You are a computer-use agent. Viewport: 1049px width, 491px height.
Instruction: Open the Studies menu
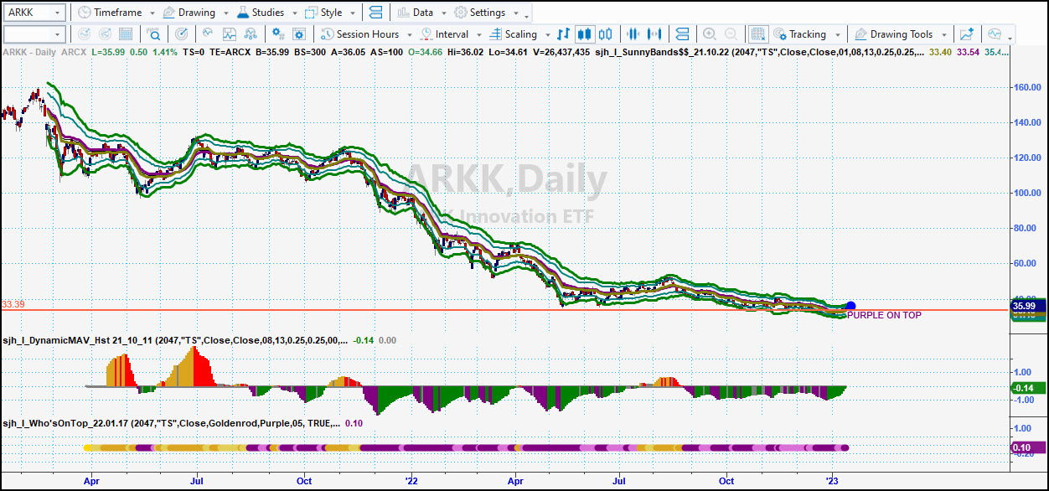[x=261, y=13]
